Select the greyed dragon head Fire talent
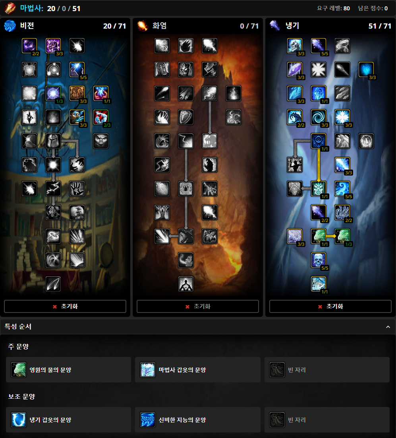This screenshot has height=438, width=396. [186, 236]
